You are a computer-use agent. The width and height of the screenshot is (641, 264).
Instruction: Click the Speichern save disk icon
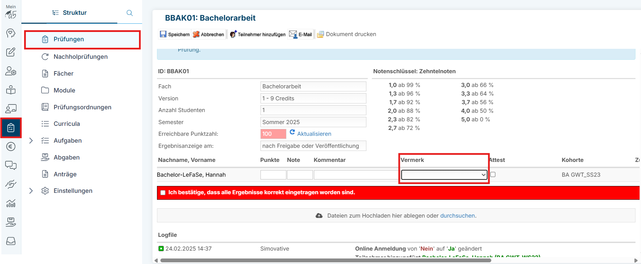(163, 34)
